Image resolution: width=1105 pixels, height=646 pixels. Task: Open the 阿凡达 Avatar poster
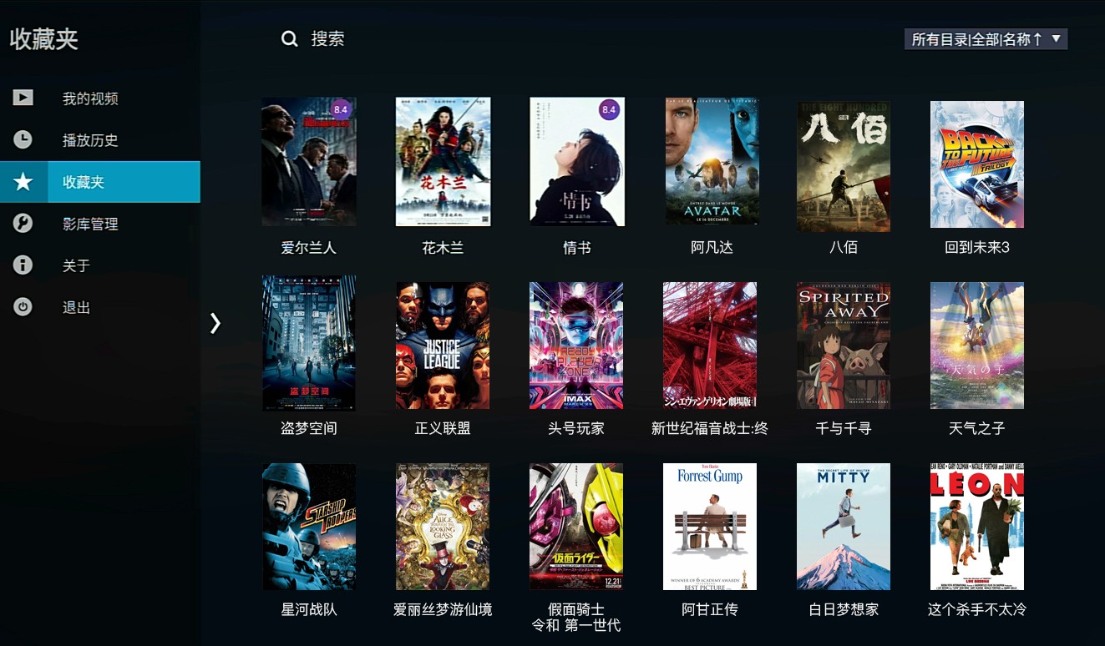712,161
